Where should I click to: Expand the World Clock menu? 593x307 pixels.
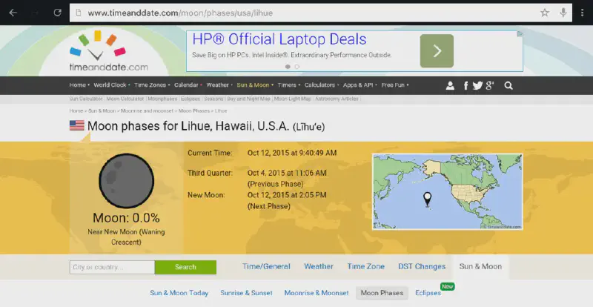point(110,85)
